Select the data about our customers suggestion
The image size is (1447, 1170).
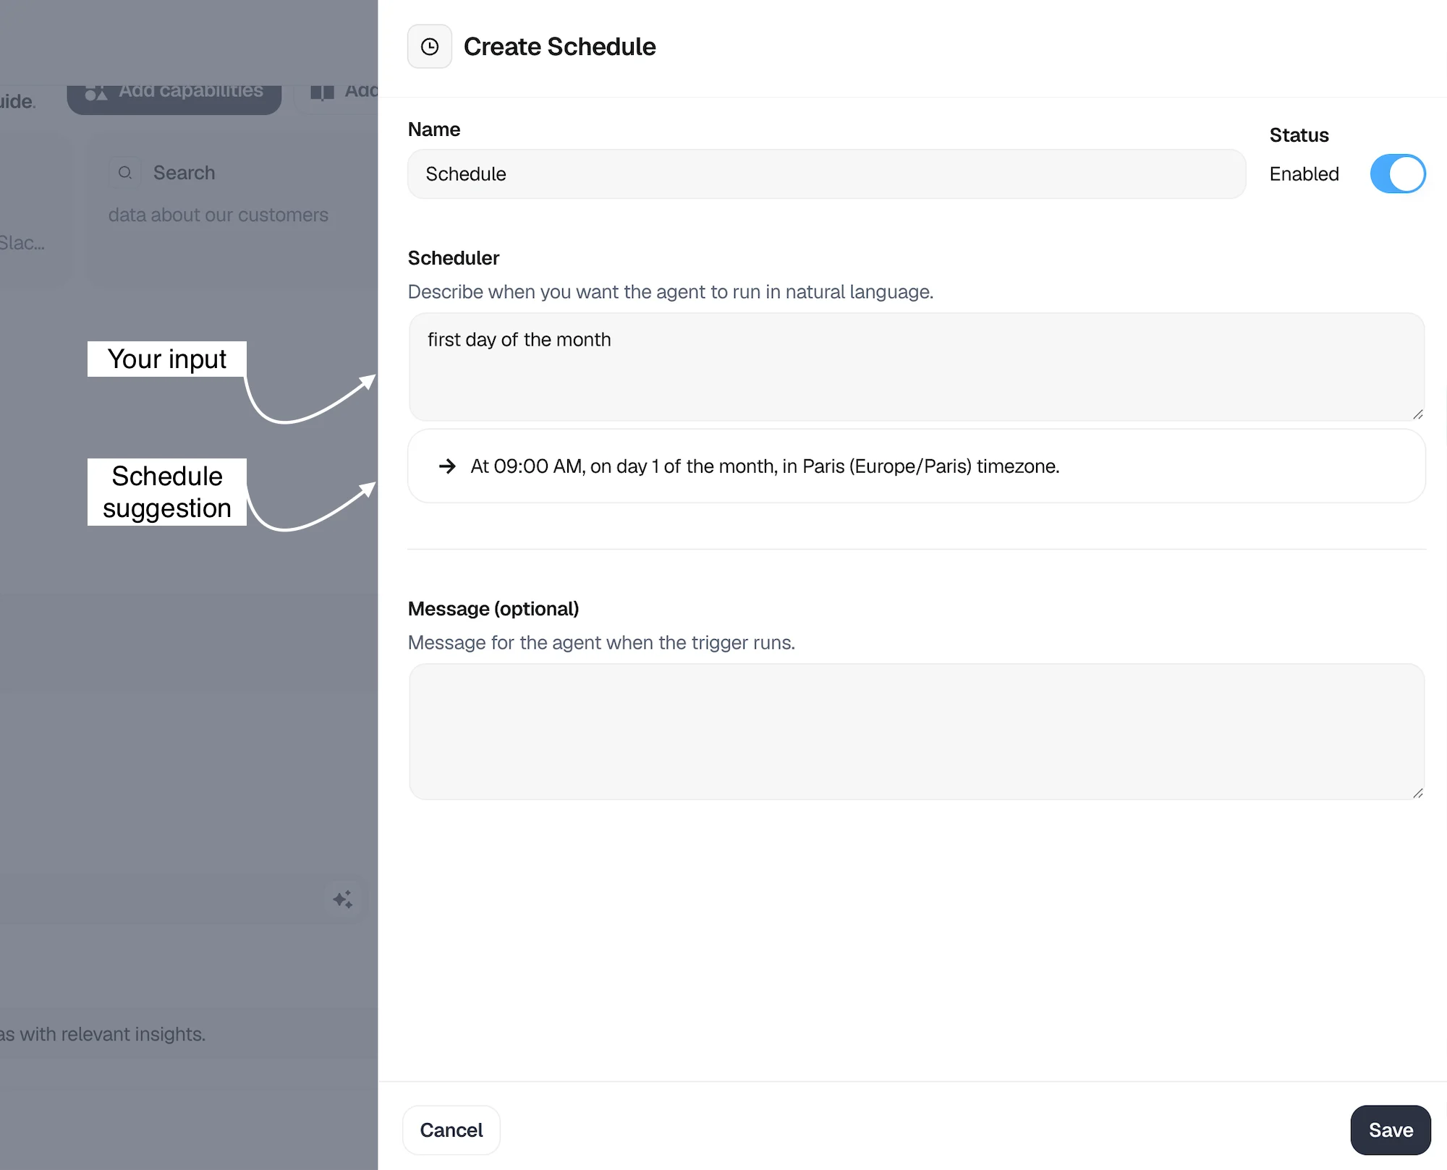(218, 215)
